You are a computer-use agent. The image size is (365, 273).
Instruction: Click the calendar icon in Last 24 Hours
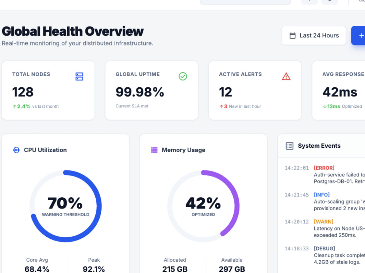[292, 36]
